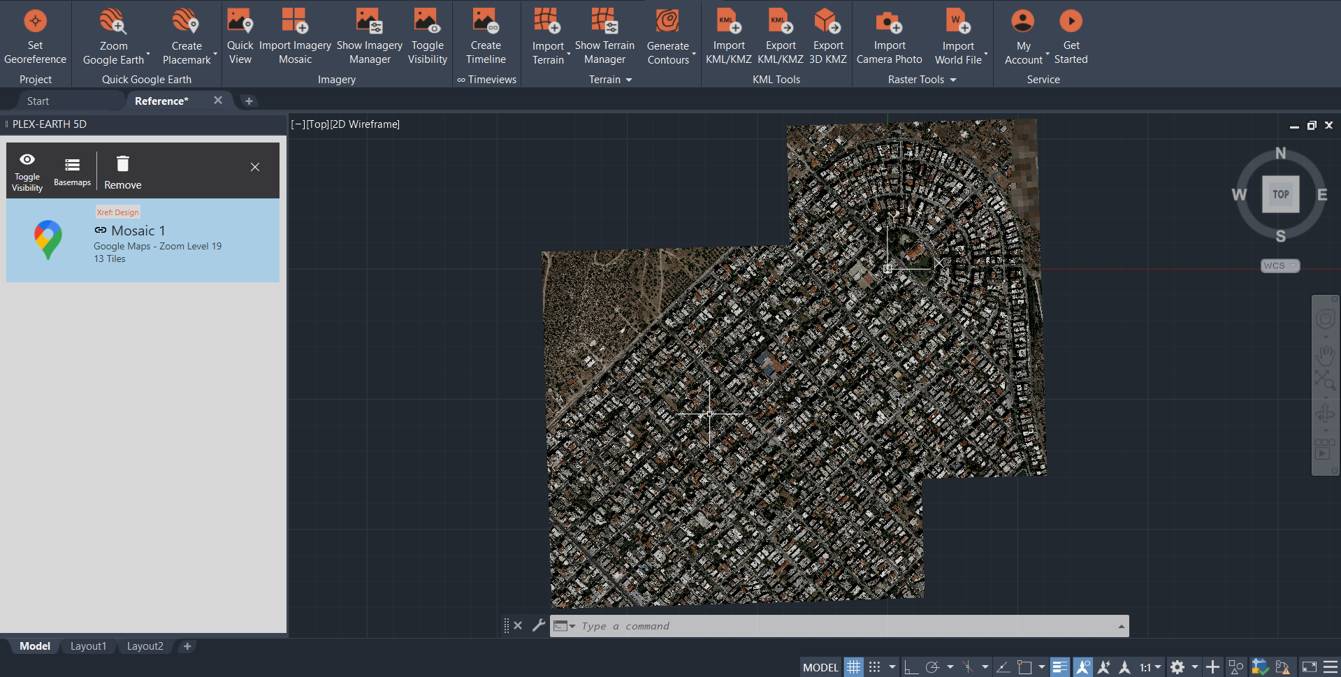
Task: Toggle object snap tracking in status bar
Action: click(1003, 667)
